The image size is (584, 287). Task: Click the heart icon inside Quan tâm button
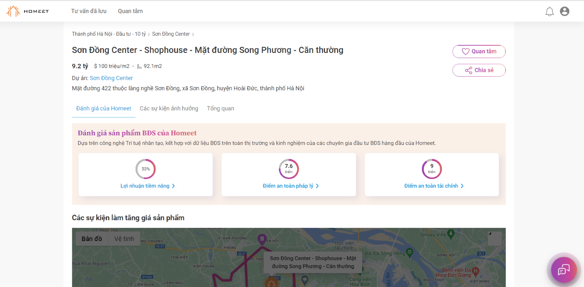coord(465,51)
